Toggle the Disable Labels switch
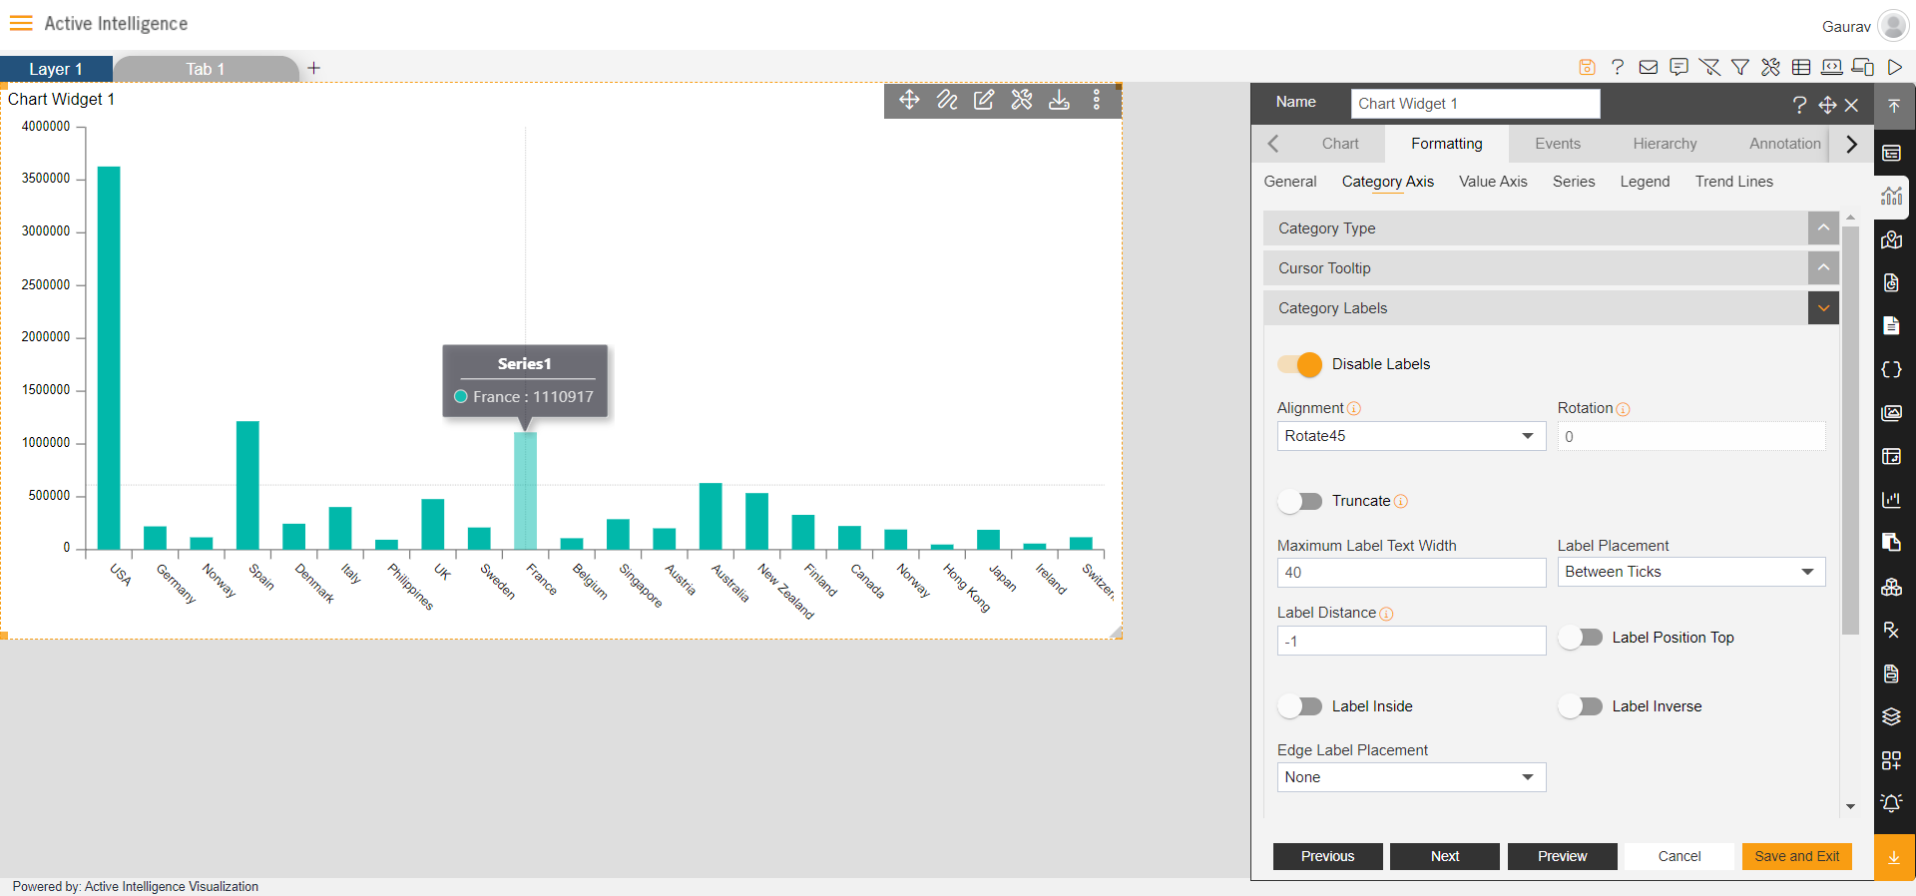The width and height of the screenshot is (1916, 896). pyautogui.click(x=1300, y=364)
